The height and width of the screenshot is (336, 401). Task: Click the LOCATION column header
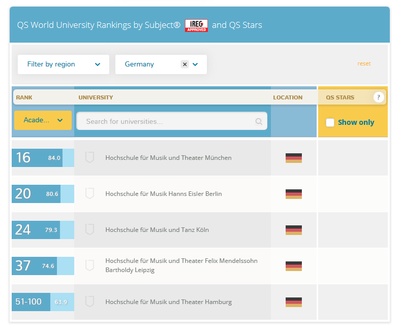pos(288,97)
